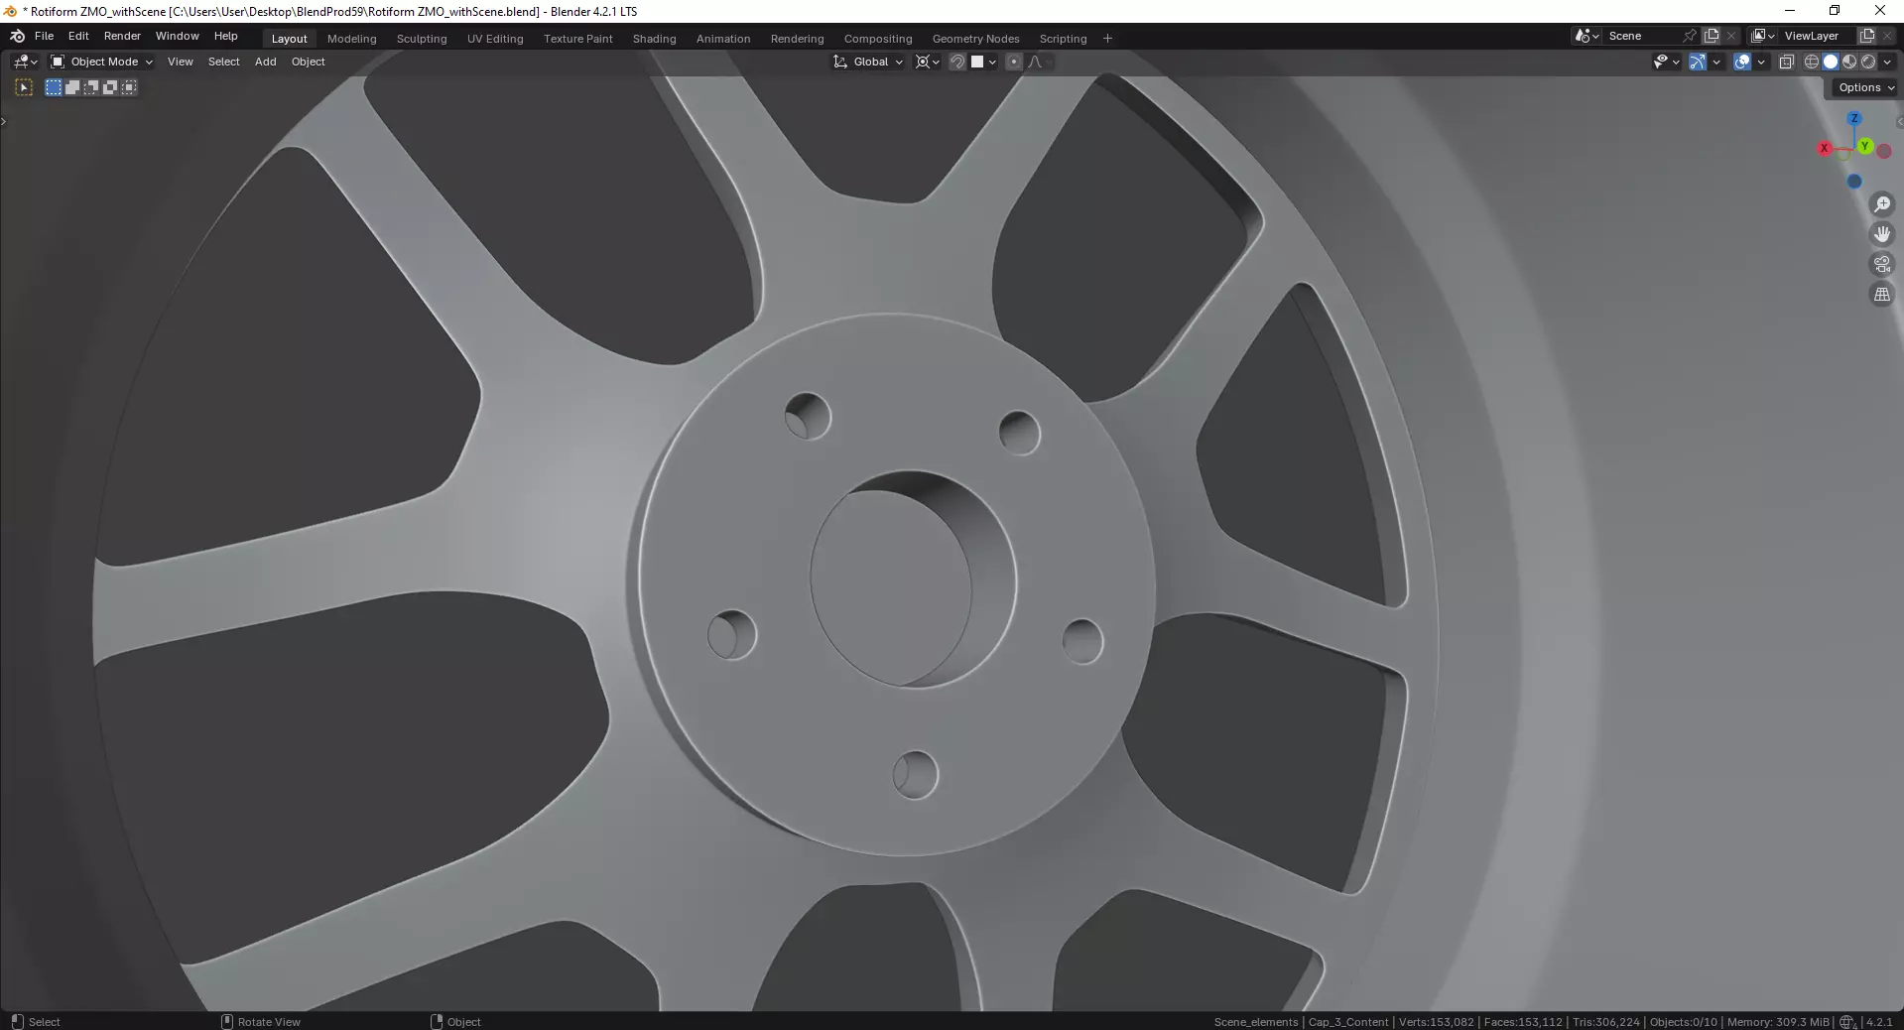Add a new view layer
The width and height of the screenshot is (1904, 1030).
click(x=1867, y=36)
